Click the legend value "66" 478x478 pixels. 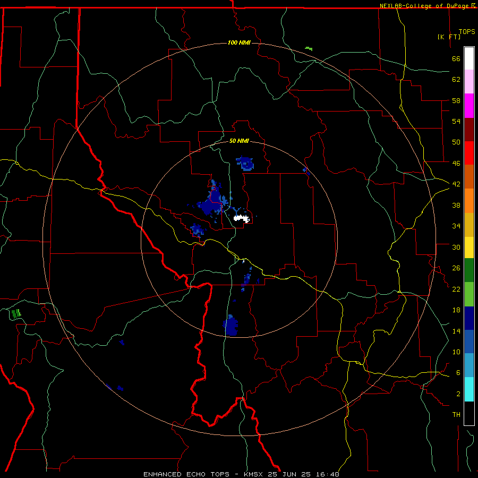click(456, 58)
